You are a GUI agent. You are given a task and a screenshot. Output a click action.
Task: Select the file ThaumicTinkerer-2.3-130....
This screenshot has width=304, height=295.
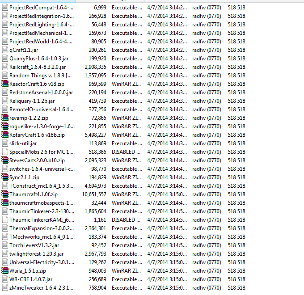(x=42, y=211)
